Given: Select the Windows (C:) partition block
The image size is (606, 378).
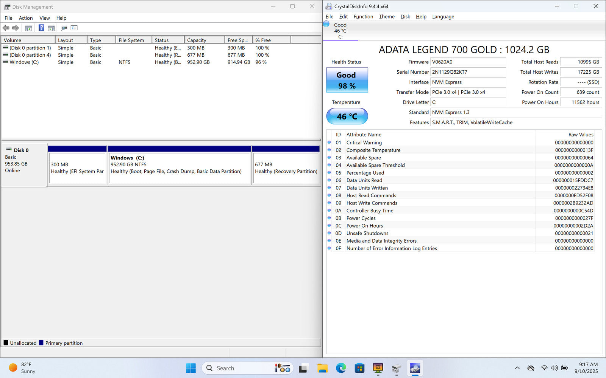Looking at the screenshot, I should [x=180, y=168].
